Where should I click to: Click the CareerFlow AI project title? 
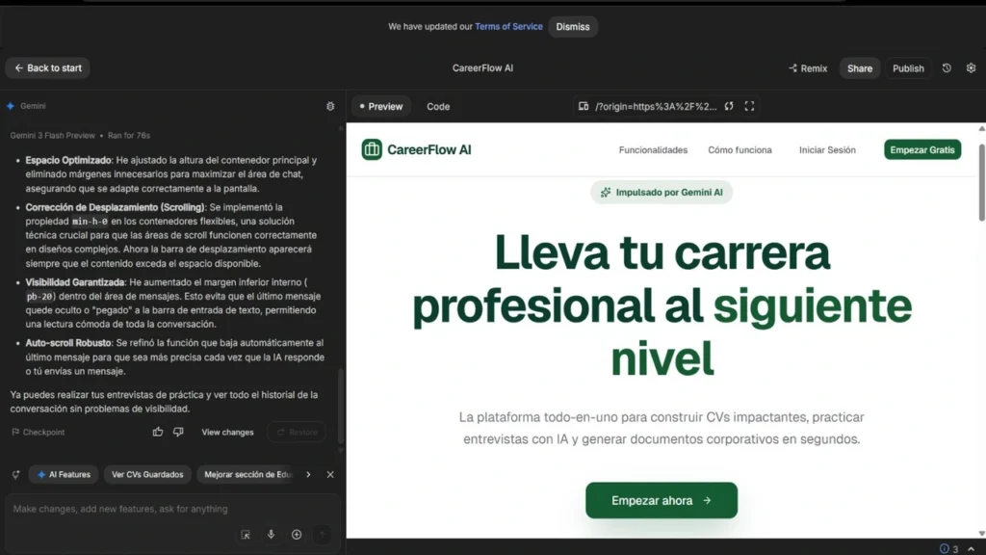[x=482, y=68]
